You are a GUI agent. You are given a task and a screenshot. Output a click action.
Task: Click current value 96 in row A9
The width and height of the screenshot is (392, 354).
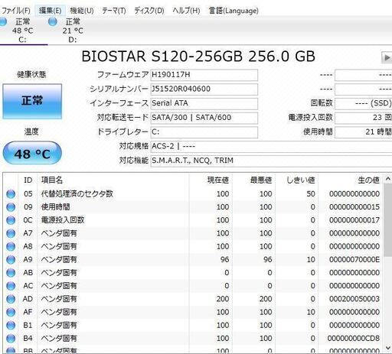click(x=224, y=260)
